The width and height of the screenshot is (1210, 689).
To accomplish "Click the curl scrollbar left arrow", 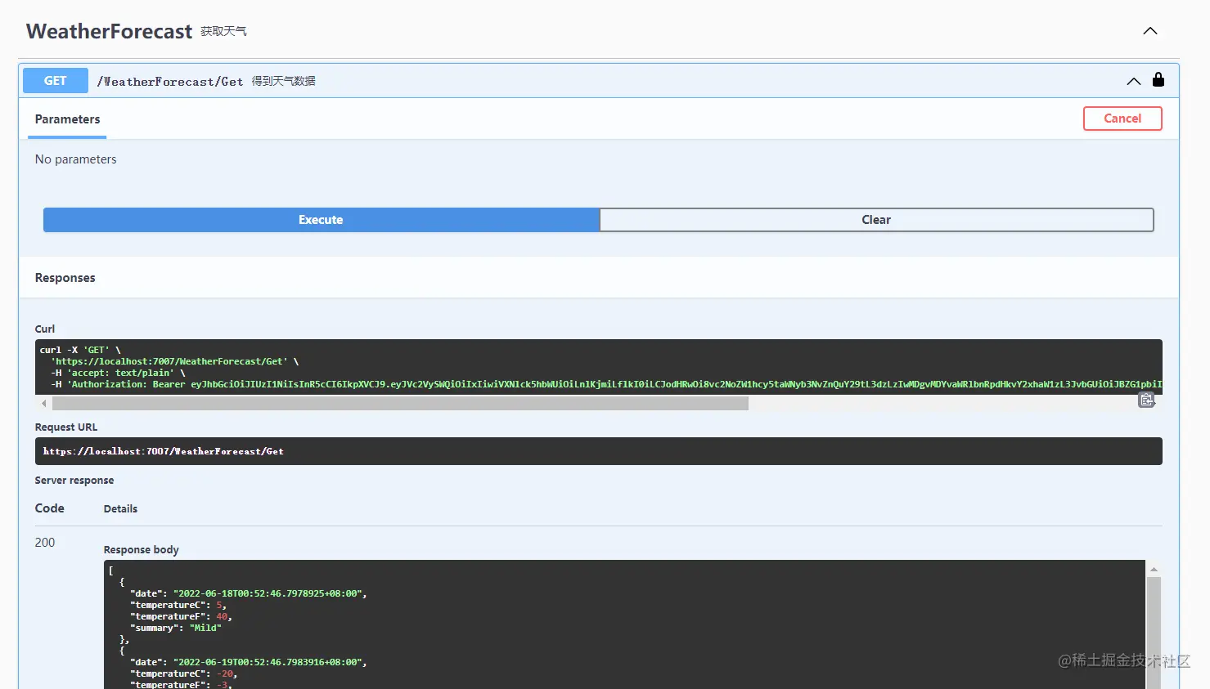I will pos(44,404).
